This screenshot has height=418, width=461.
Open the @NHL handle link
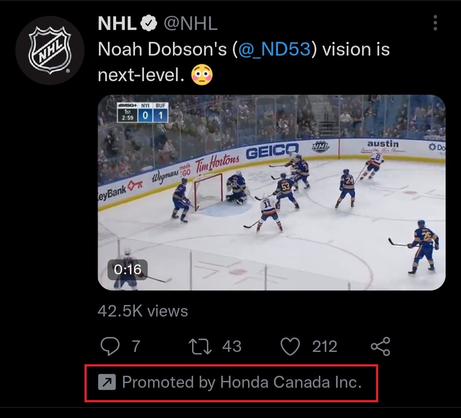click(191, 24)
